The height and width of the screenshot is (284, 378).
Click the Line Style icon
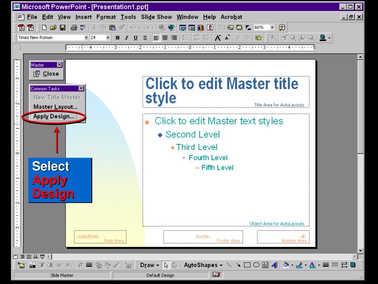pyautogui.click(x=326, y=265)
